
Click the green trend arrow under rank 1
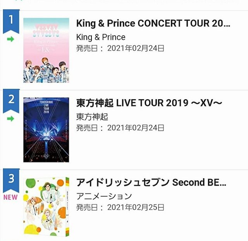[x=11, y=40]
